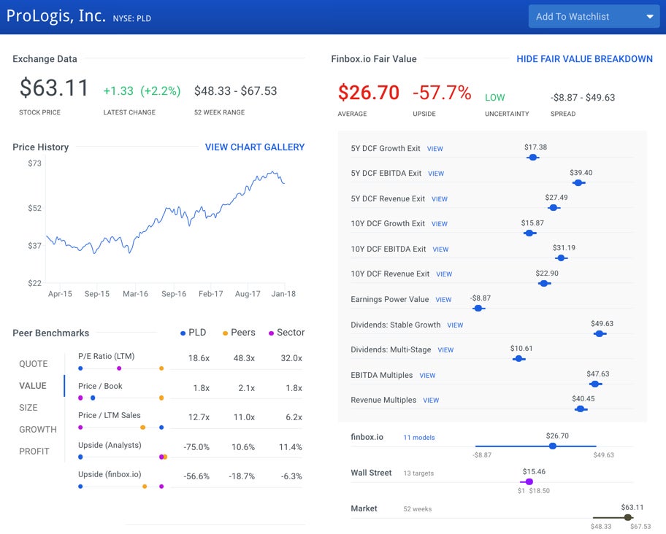Viewport: 666px width, 534px height.
Task: Click the Add To Watchlist button label
Action: [572, 17]
